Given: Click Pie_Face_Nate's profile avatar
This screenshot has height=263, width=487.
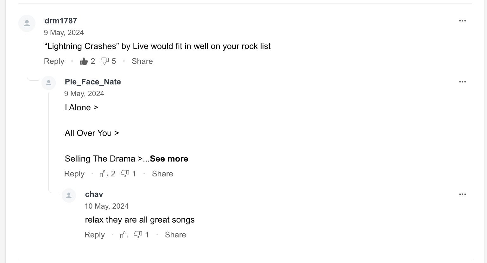Looking at the screenshot, I should pyautogui.click(x=49, y=83).
